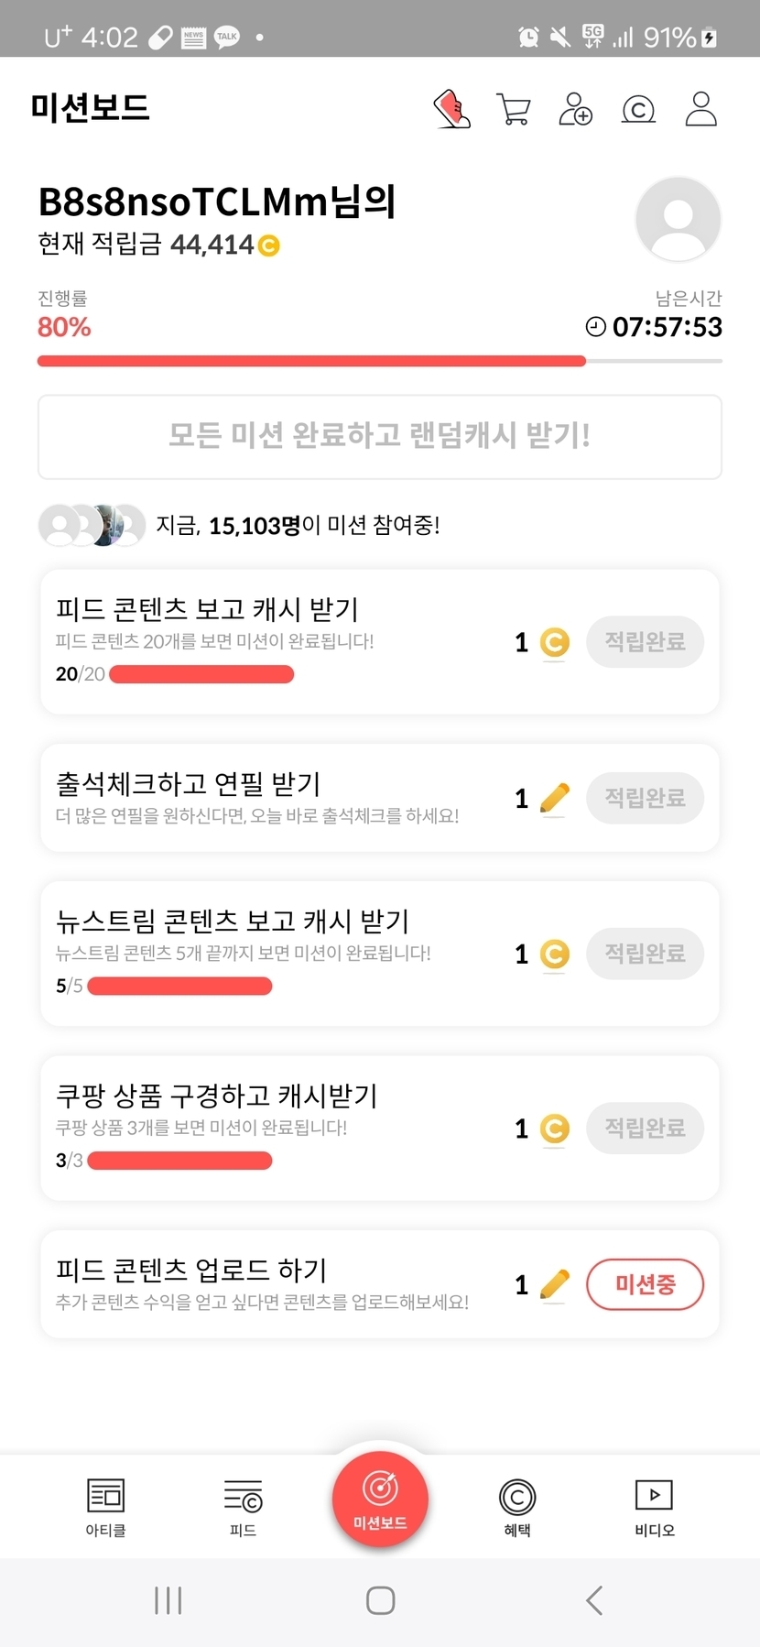Go to the 비디오 tab
Image resolution: width=760 pixels, height=1647 pixels.
(655, 1507)
